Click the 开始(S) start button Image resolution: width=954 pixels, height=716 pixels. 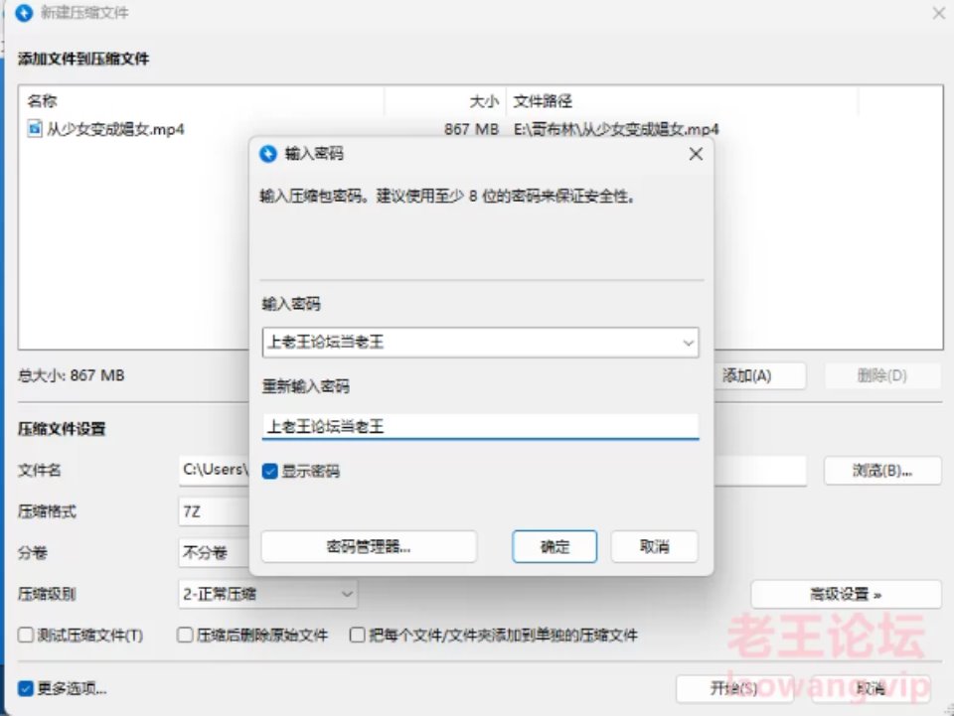734,688
